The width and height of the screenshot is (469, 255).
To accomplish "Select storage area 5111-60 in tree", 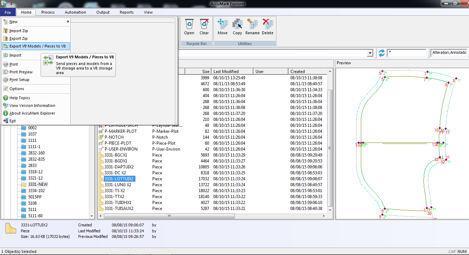I will point(35,216).
